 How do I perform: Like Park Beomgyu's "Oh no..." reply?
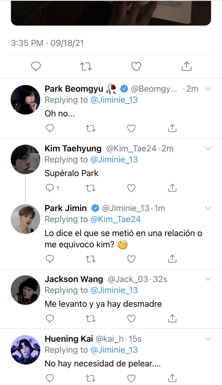131,129
